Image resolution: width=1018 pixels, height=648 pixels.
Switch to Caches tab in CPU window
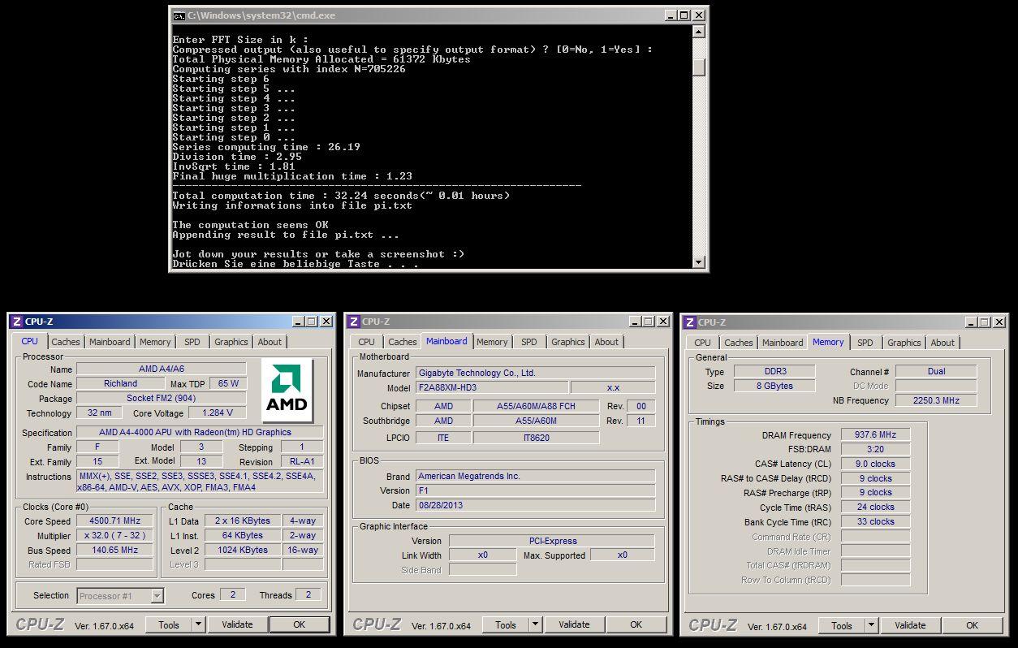(66, 342)
